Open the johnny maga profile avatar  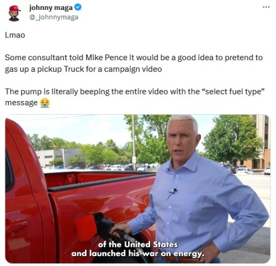coord(14,13)
